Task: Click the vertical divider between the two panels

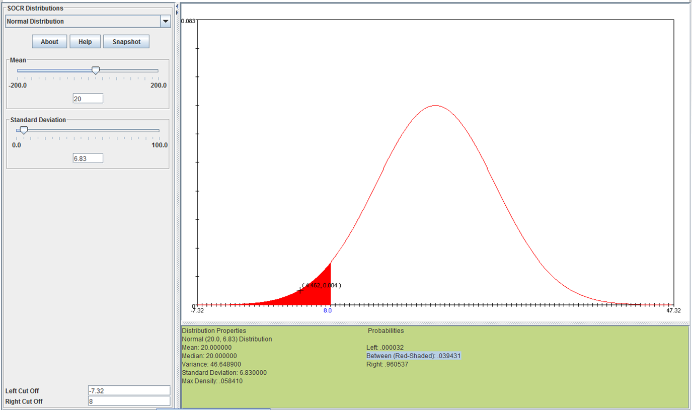Action: click(x=177, y=201)
